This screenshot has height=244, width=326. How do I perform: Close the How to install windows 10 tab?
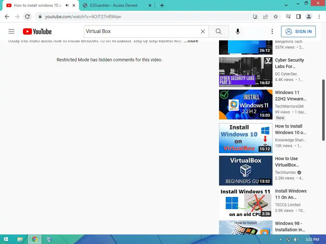[74, 5]
